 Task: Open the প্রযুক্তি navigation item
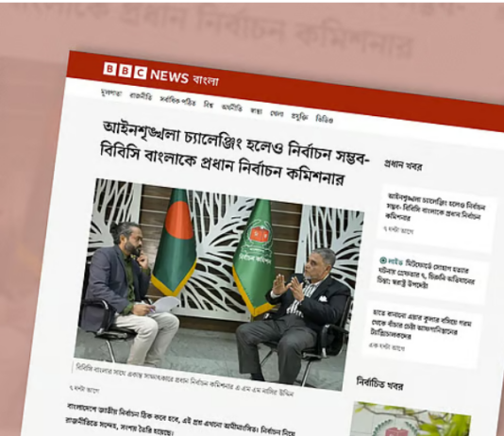[x=299, y=116]
